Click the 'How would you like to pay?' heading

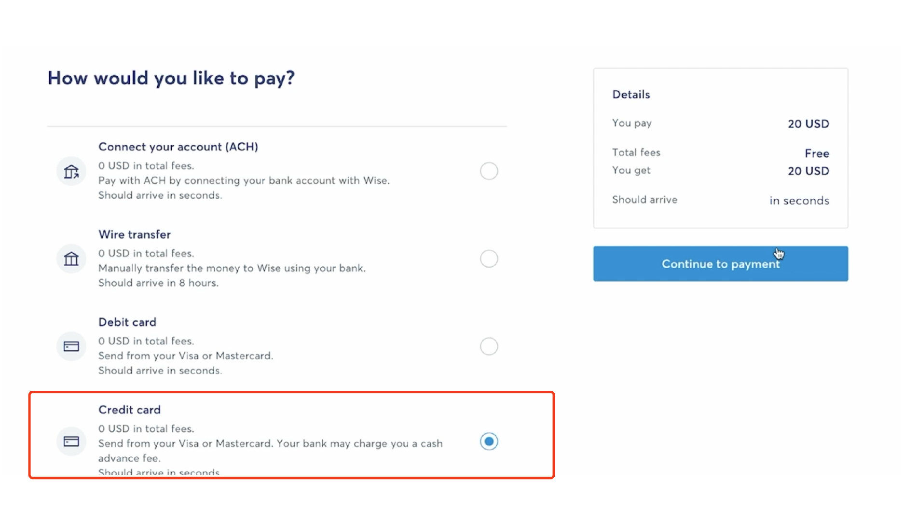[x=171, y=78]
